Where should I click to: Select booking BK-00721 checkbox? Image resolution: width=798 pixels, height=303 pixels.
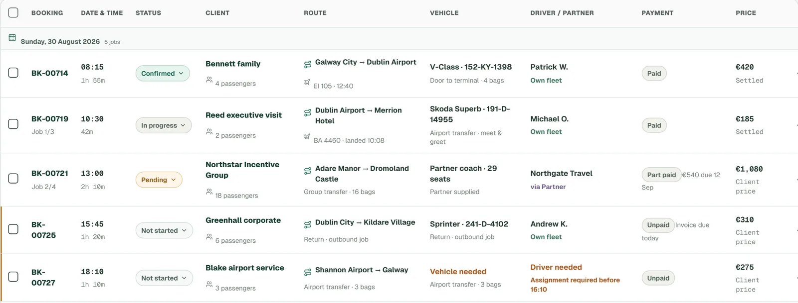13,178
